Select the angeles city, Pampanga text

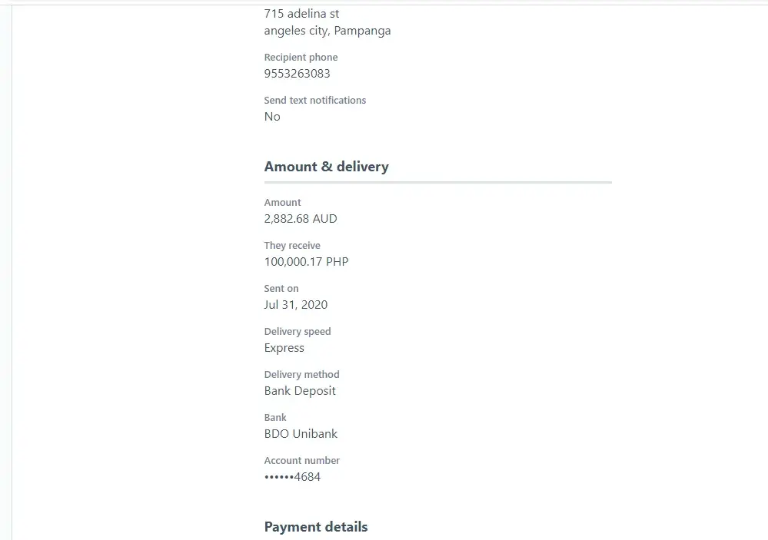pos(327,31)
